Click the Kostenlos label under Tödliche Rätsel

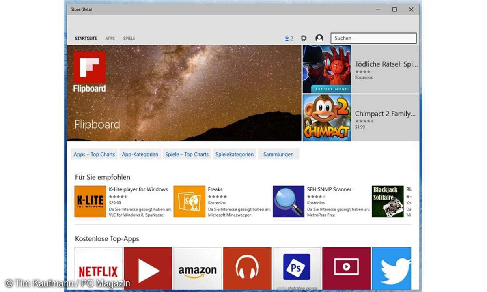coord(364,77)
